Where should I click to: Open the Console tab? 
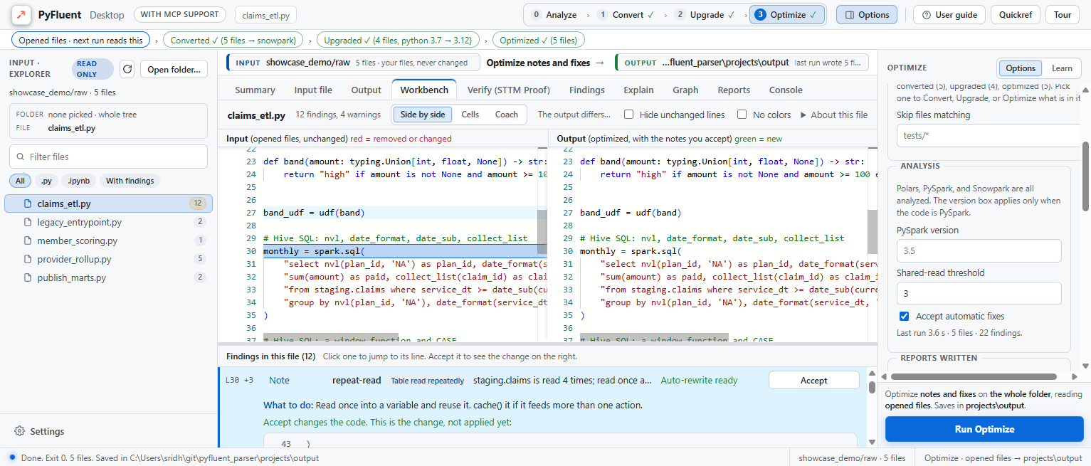[786, 90]
